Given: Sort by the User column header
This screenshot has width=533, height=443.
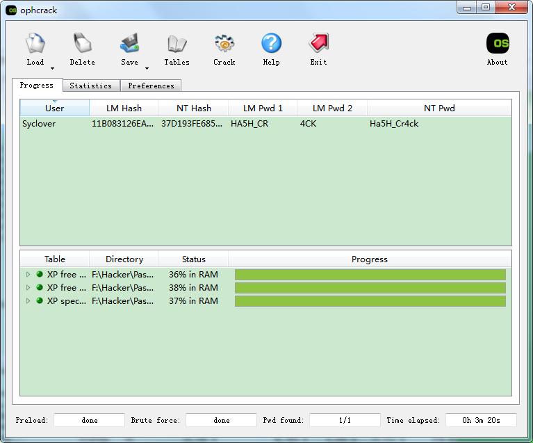Looking at the screenshot, I should tap(54, 108).
